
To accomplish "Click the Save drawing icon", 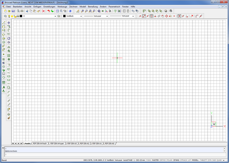I will click(x=13, y=11).
